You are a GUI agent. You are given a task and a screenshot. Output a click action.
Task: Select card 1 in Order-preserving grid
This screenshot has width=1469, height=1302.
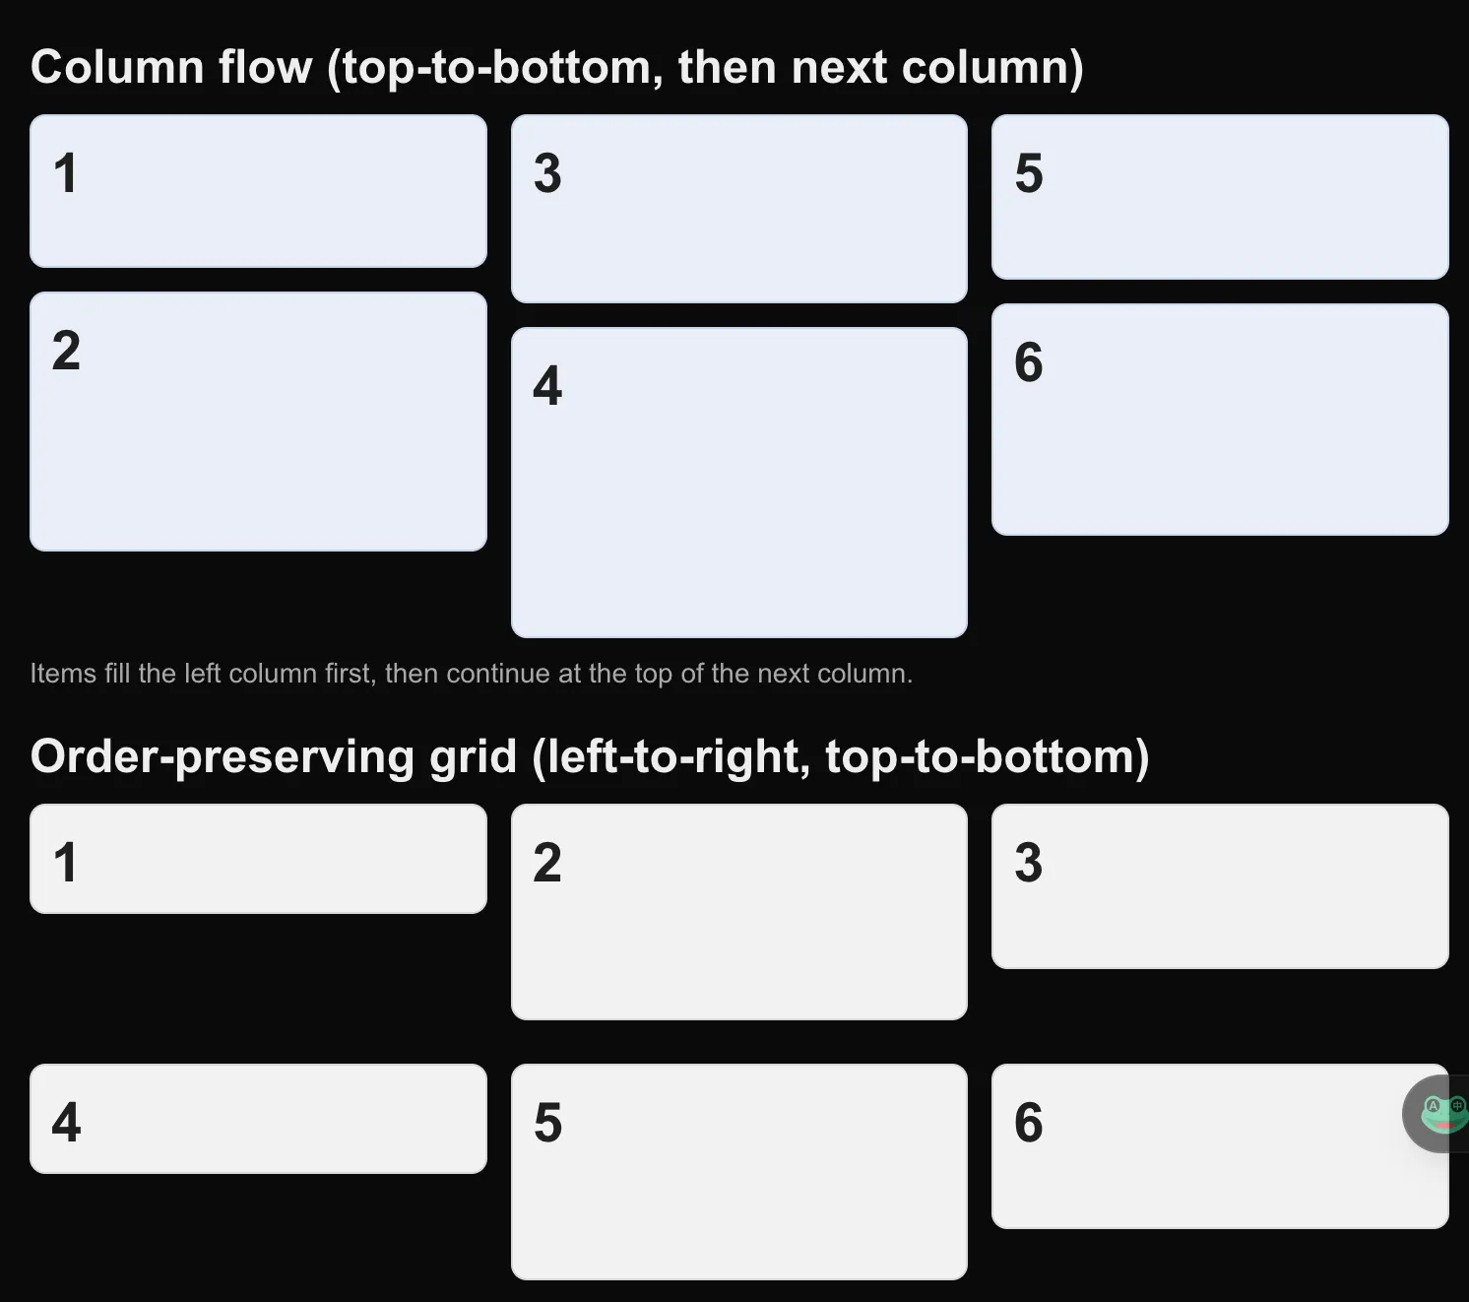(x=258, y=859)
